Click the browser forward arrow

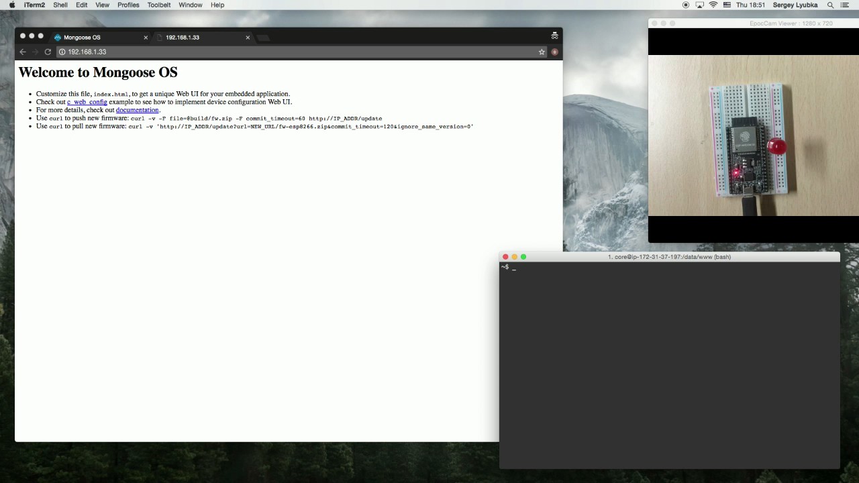35,52
